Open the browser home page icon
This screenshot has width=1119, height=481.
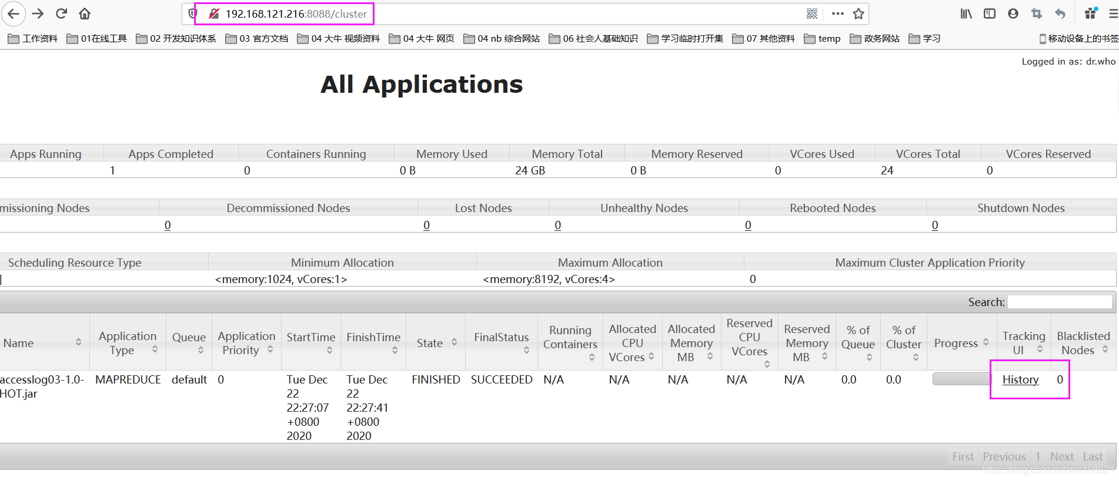click(85, 14)
